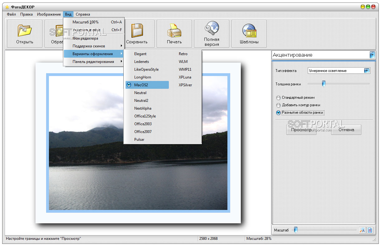Click the 2580 x 2068 status text
Image resolution: width=381 pixels, height=247 pixels.
pyautogui.click(x=208, y=239)
